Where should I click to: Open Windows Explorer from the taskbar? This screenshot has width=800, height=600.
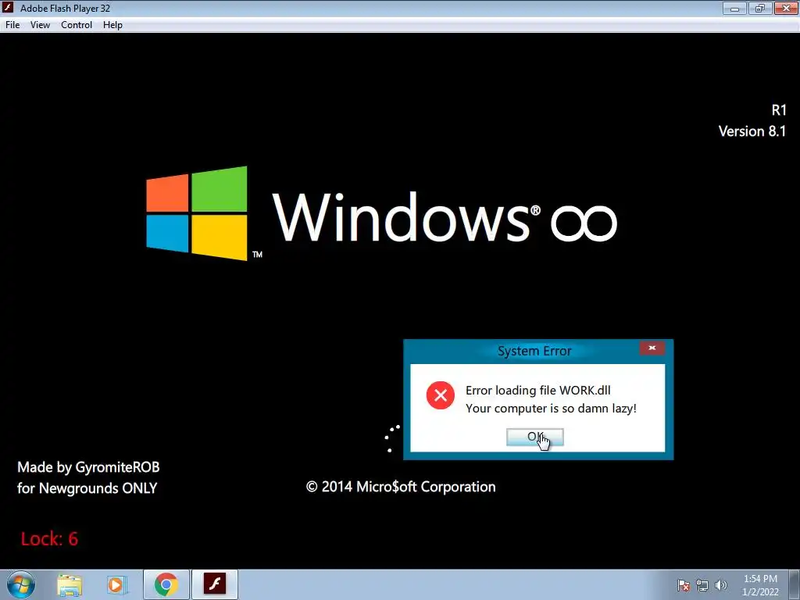[x=70, y=584]
